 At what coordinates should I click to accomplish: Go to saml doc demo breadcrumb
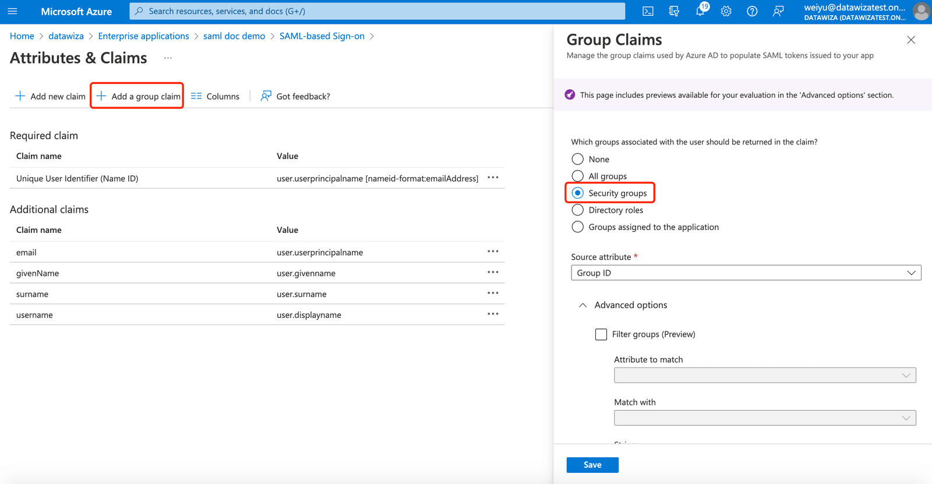(234, 36)
